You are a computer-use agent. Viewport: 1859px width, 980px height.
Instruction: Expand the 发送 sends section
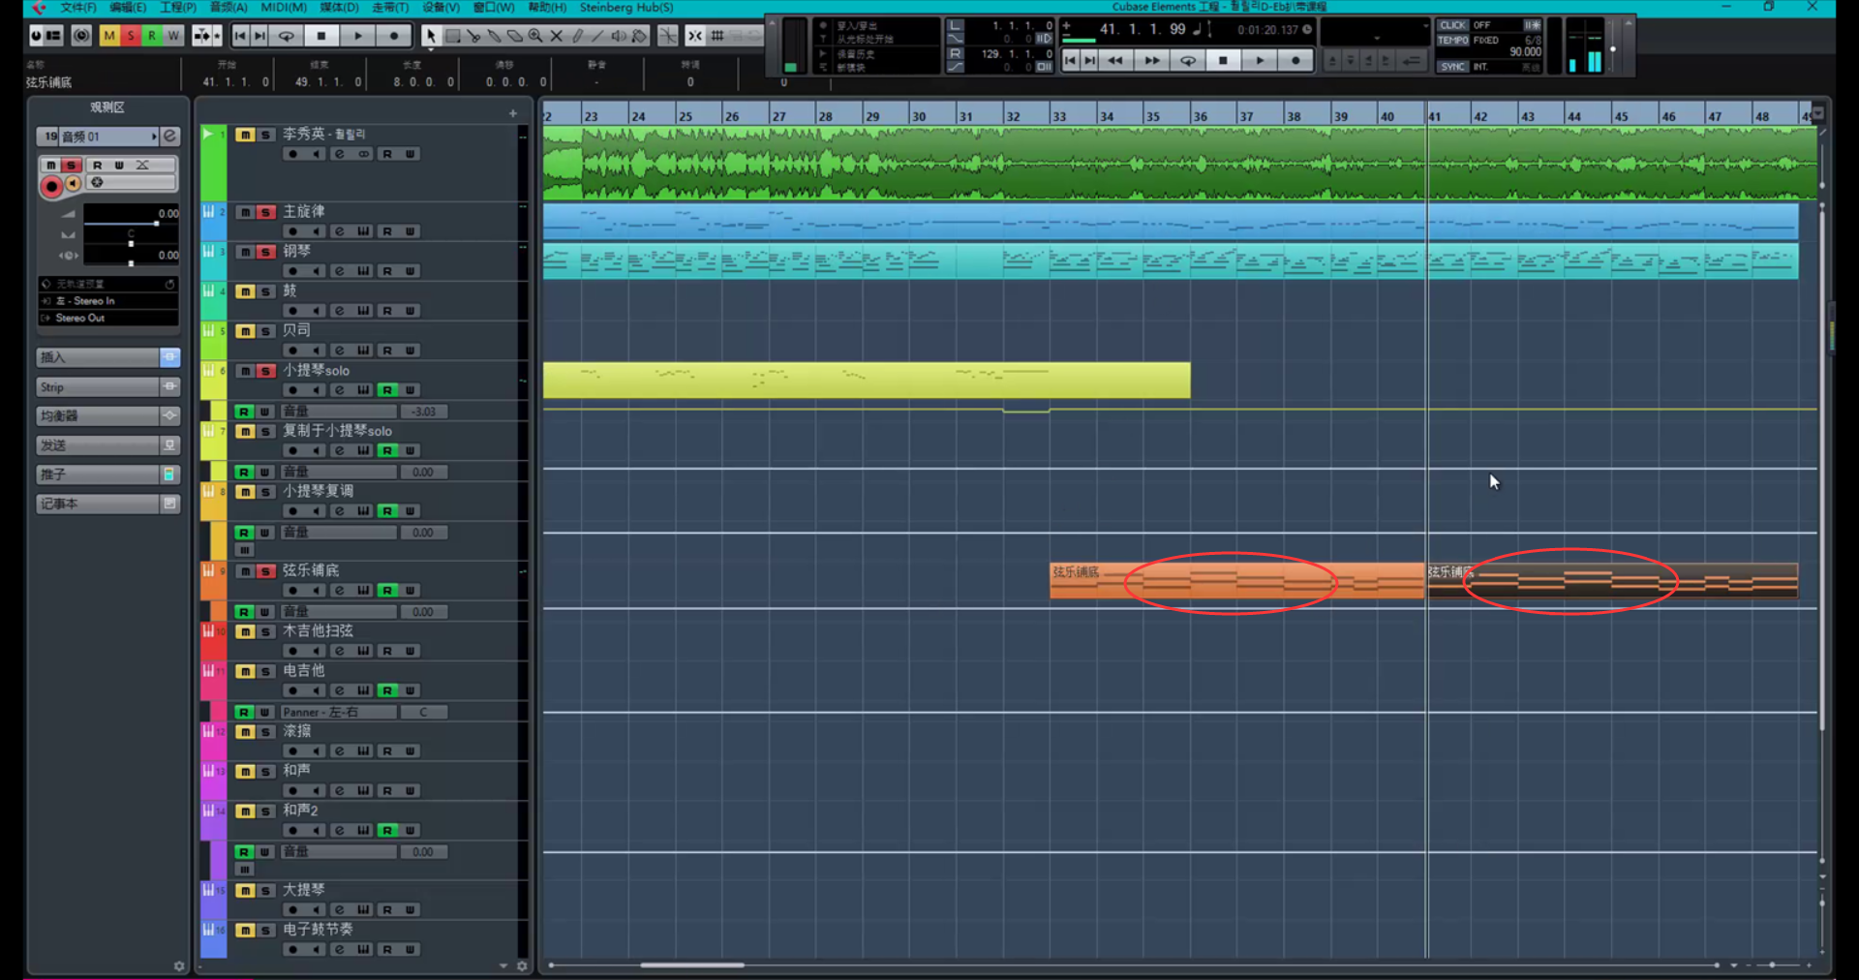[x=107, y=445]
